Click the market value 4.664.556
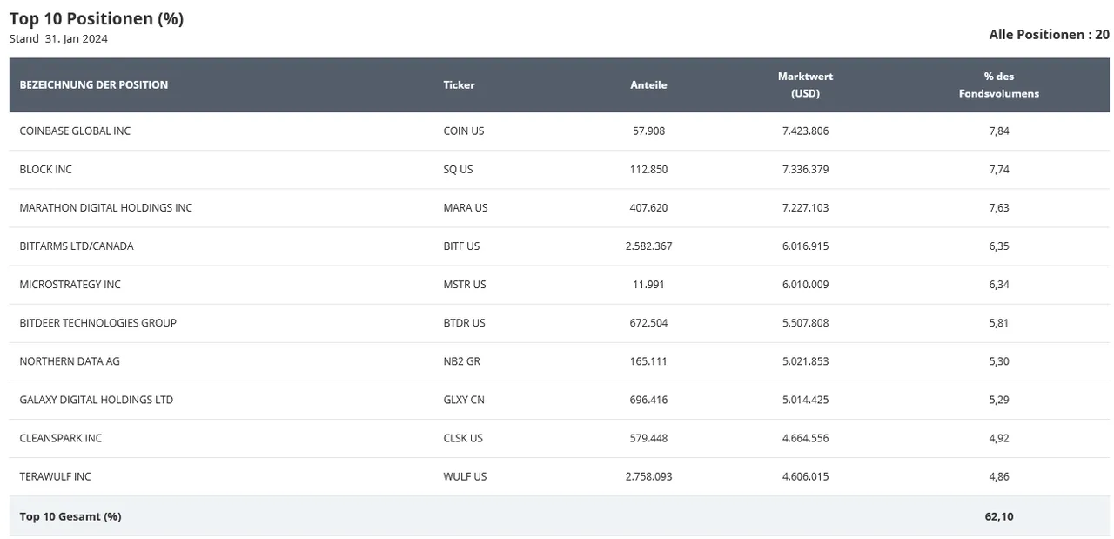 [805, 437]
